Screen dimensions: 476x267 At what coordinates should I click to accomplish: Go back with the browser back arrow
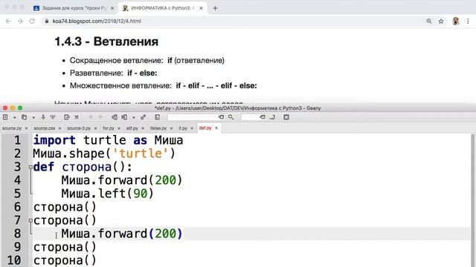coord(8,22)
